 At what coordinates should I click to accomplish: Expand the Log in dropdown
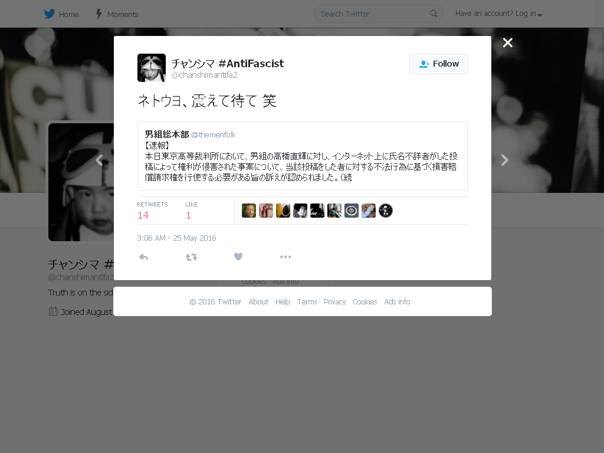pyautogui.click(x=498, y=14)
